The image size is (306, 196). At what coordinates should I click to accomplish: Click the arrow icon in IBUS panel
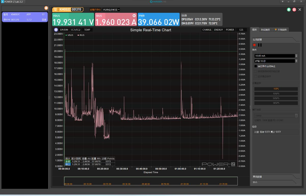tap(134, 16)
